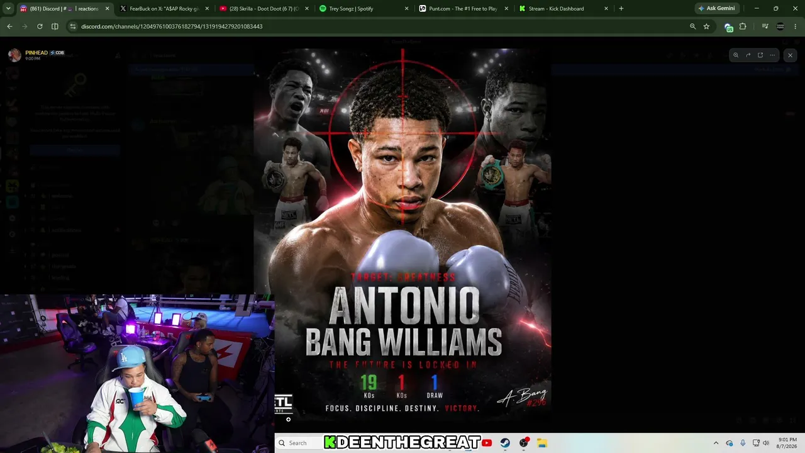The image size is (805, 453).
Task: Go back to the previous page
Action: coord(9,26)
